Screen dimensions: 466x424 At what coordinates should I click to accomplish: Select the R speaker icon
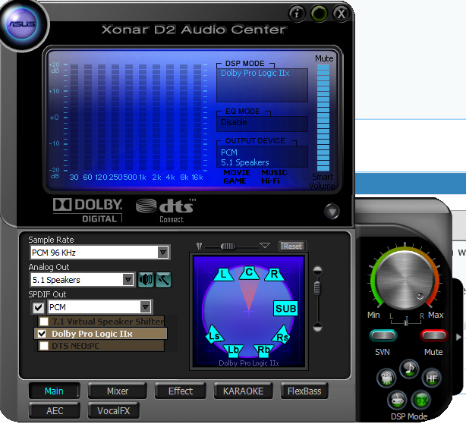(274, 274)
